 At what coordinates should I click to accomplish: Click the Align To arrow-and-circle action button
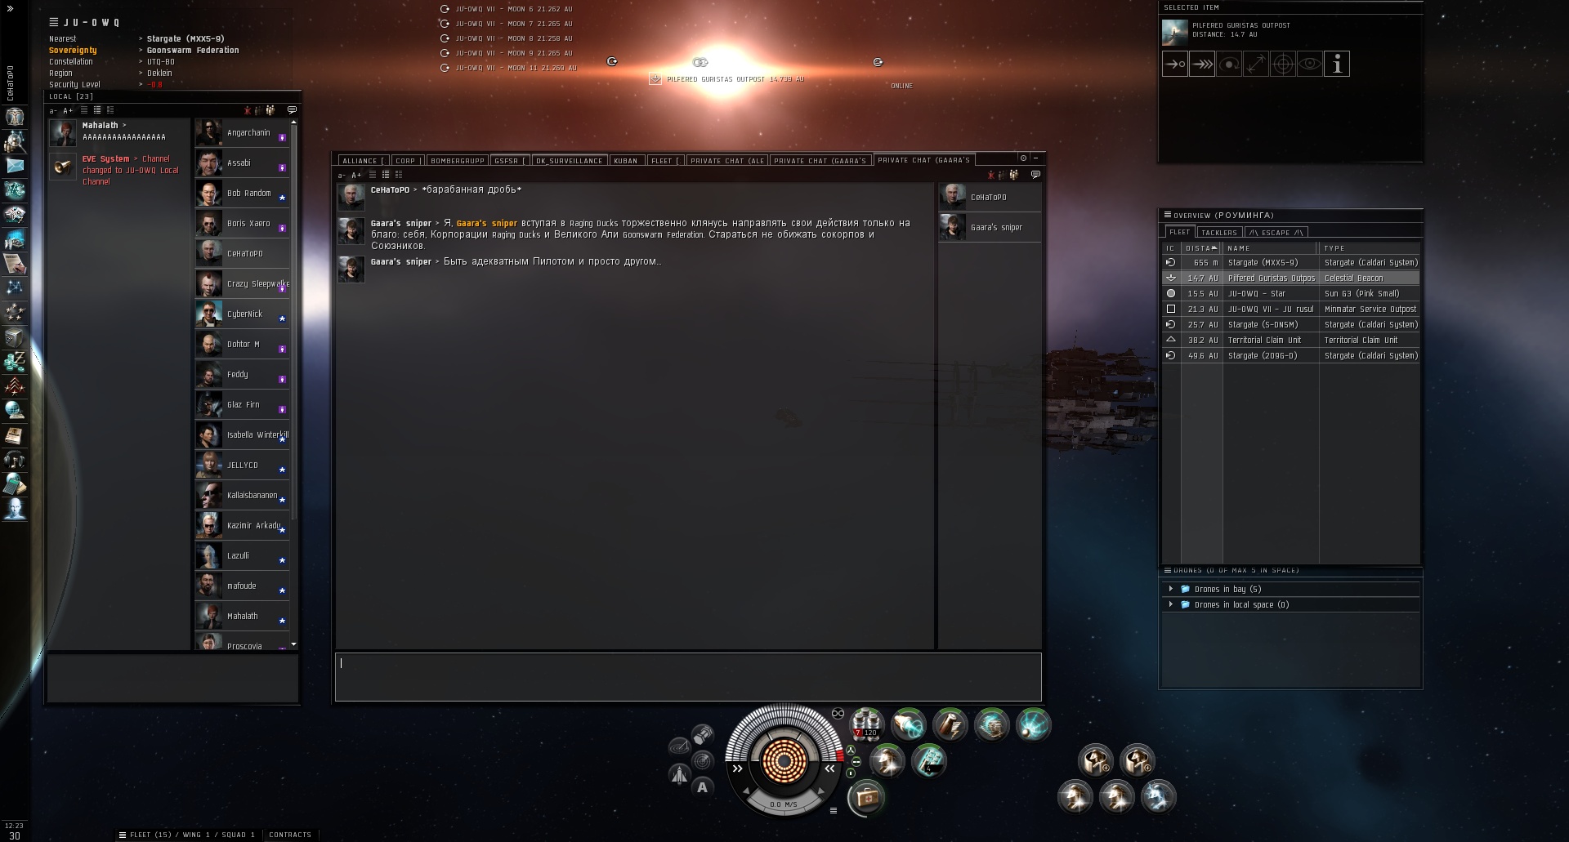pyautogui.click(x=1175, y=64)
